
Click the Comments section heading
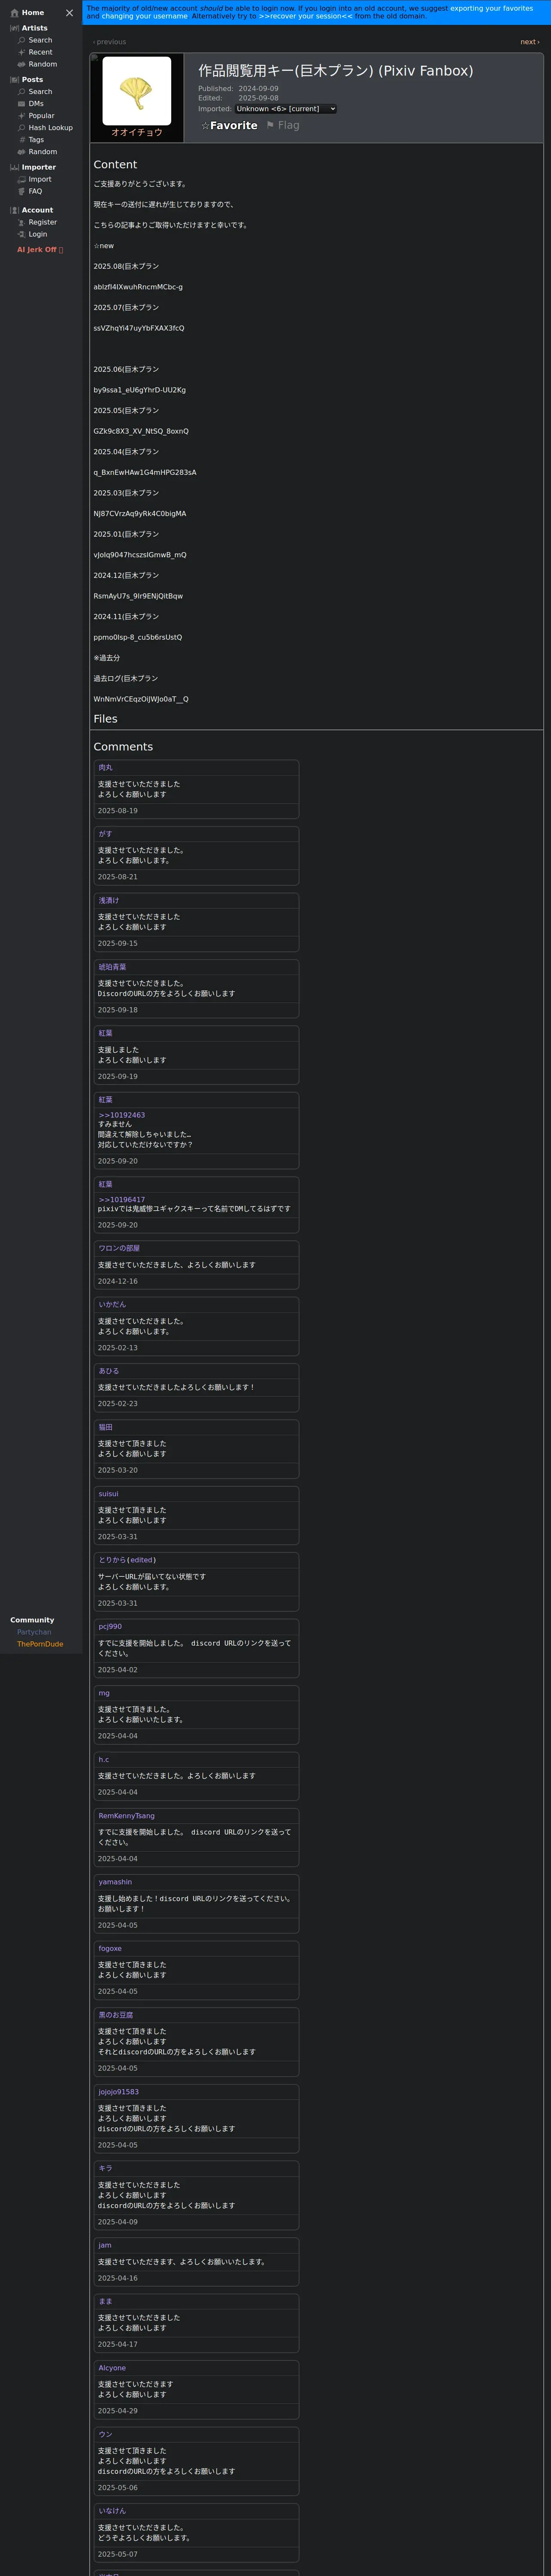point(123,747)
